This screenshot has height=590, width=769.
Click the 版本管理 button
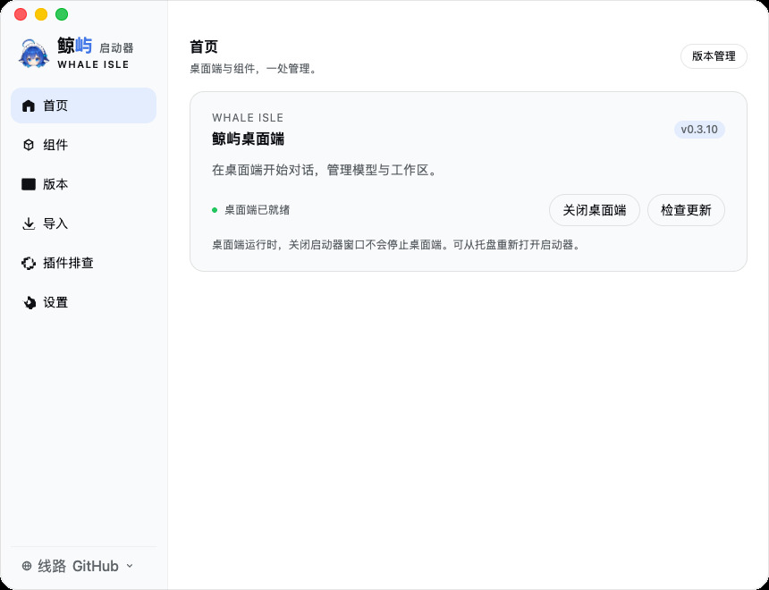coord(714,56)
